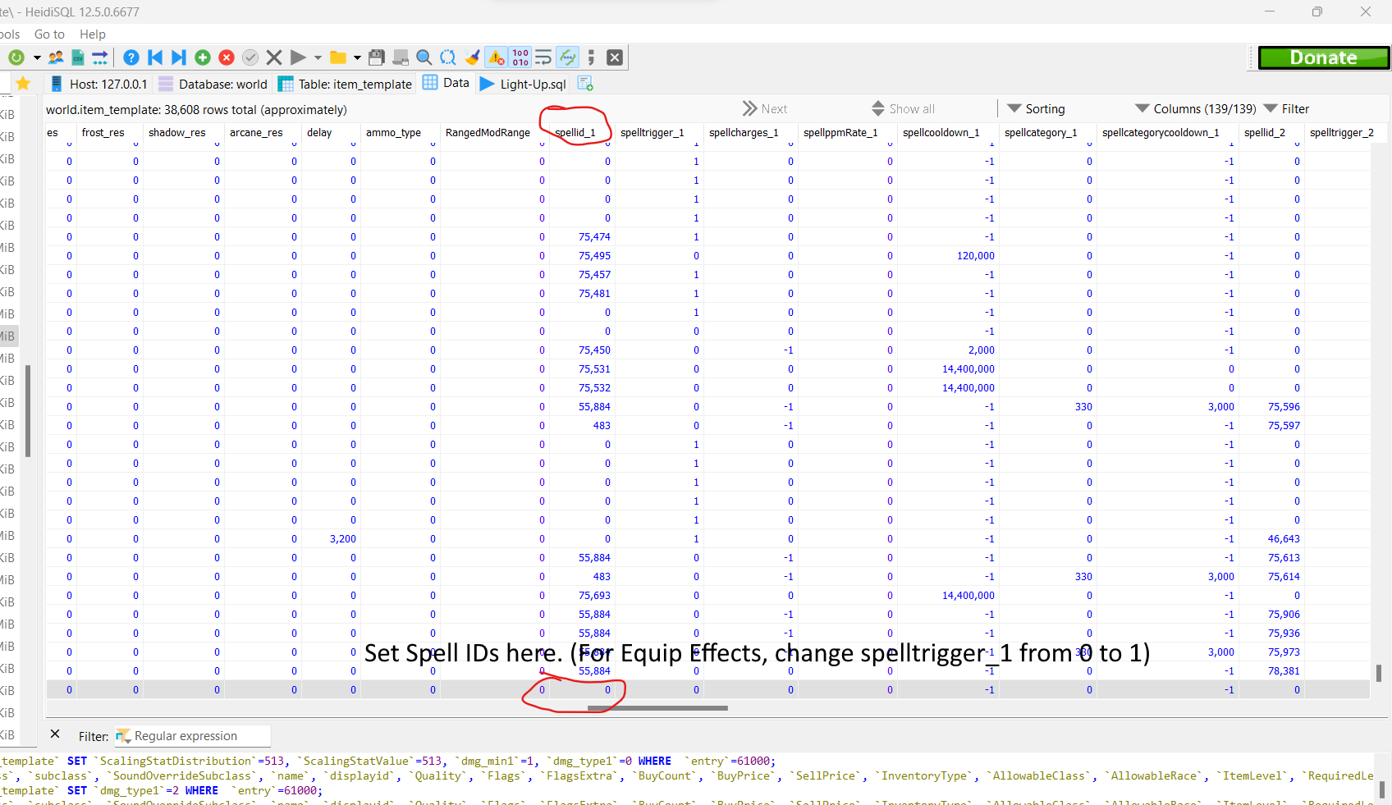Click the Post changes checkmark icon
Viewport: 1392px width, 805px height.
click(x=250, y=57)
